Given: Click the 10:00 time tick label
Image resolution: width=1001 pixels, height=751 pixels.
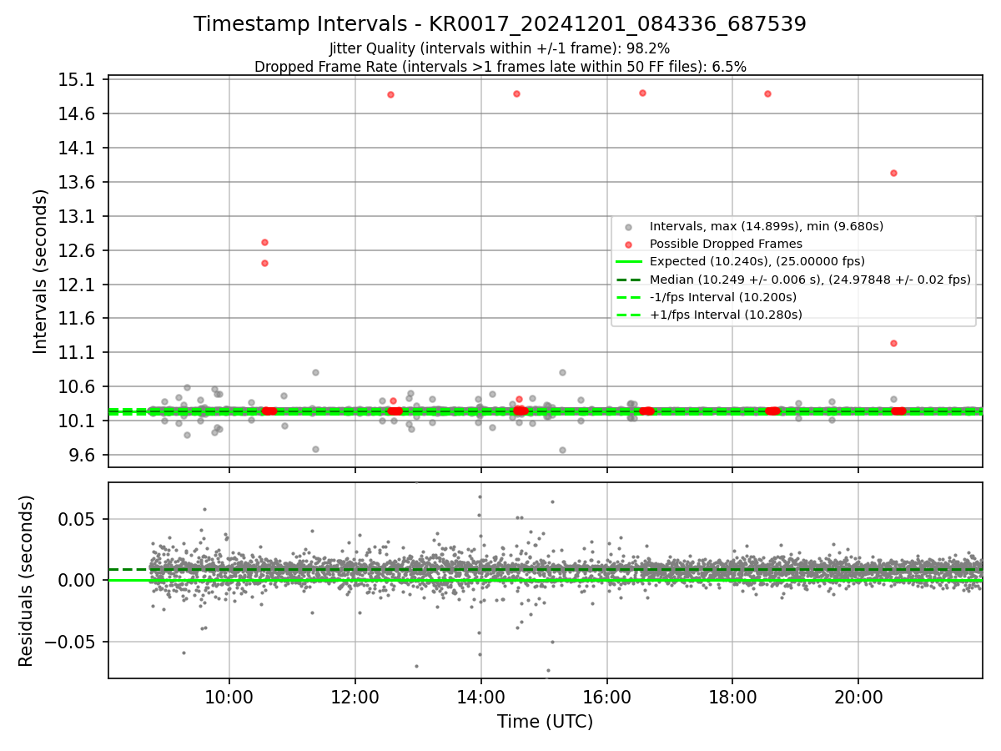Looking at the screenshot, I should point(229,697).
